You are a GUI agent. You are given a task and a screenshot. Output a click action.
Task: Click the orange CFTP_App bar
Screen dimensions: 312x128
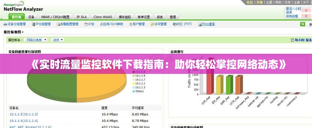coord(239,85)
